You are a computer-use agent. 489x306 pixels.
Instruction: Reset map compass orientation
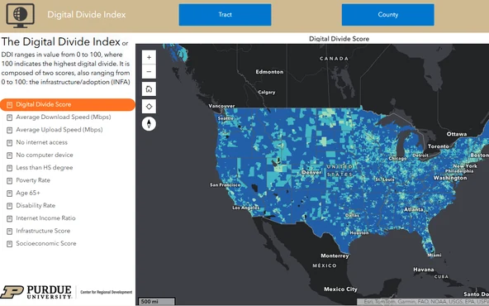[149, 124]
